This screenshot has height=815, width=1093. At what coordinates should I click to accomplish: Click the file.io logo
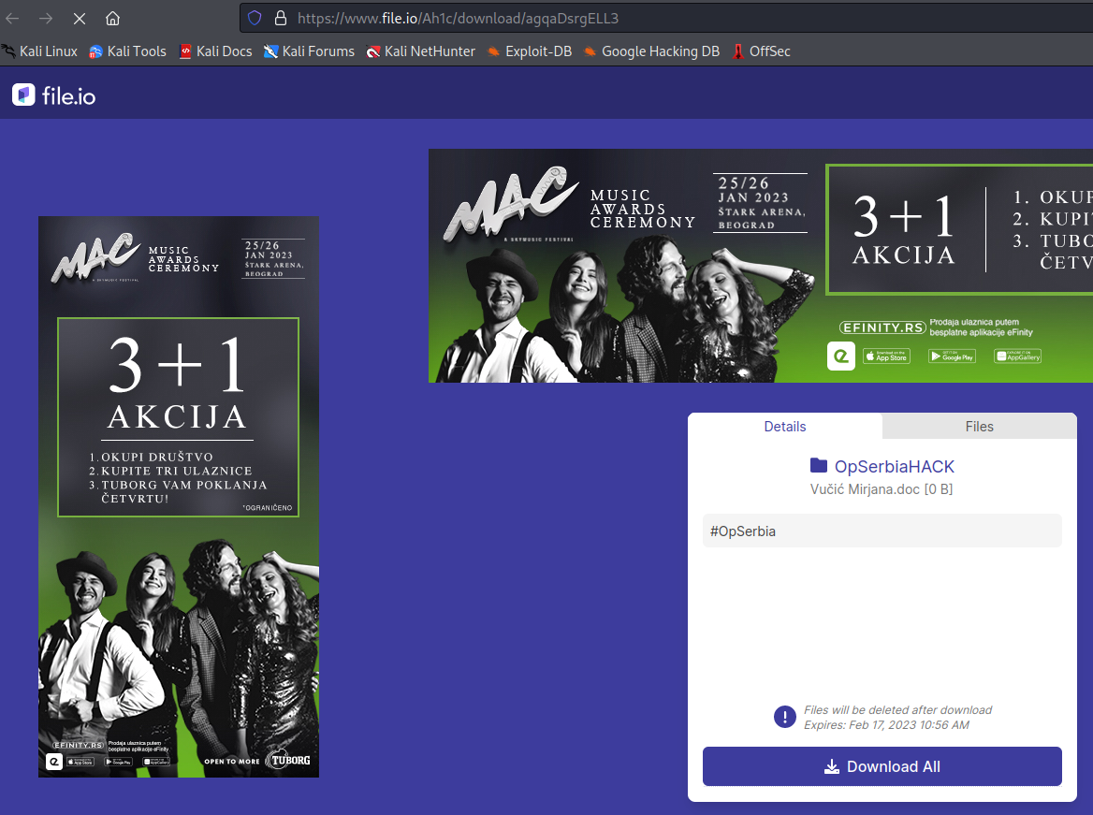(53, 95)
